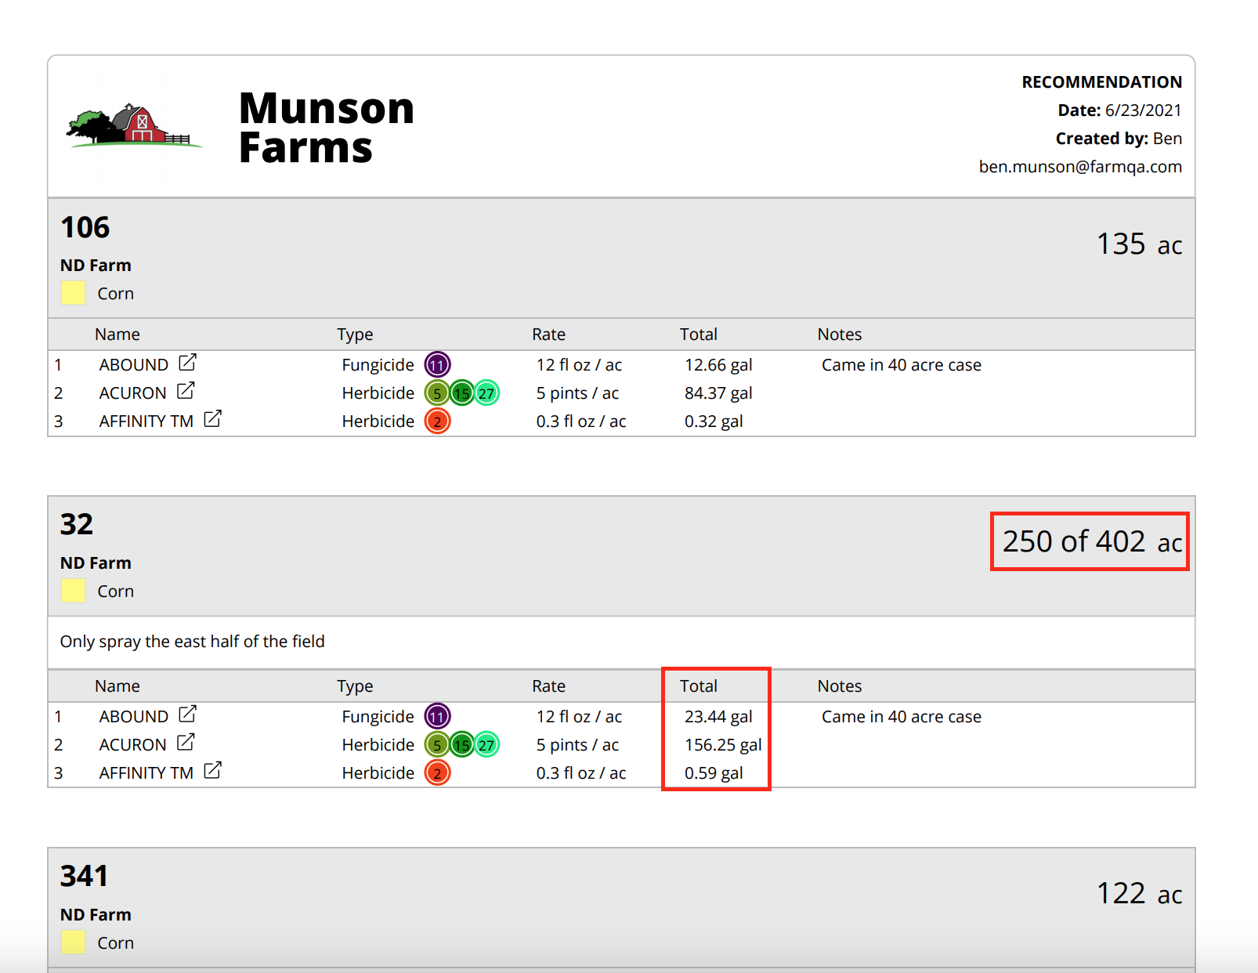Click AFFINITY TM product name in field 32
The image size is (1258, 973).
[146, 773]
